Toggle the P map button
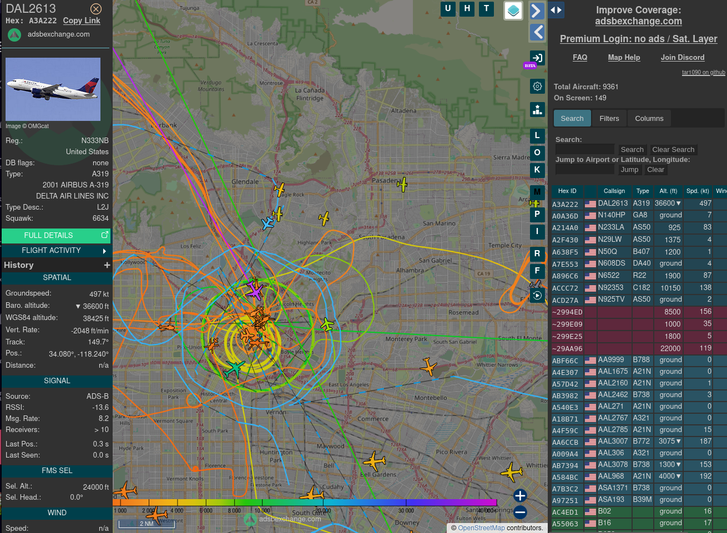 point(537,214)
